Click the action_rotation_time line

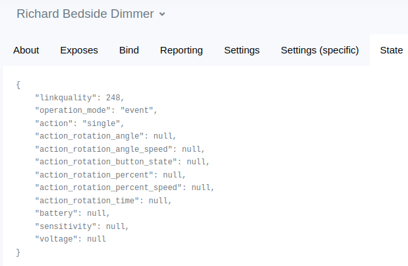pos(103,201)
